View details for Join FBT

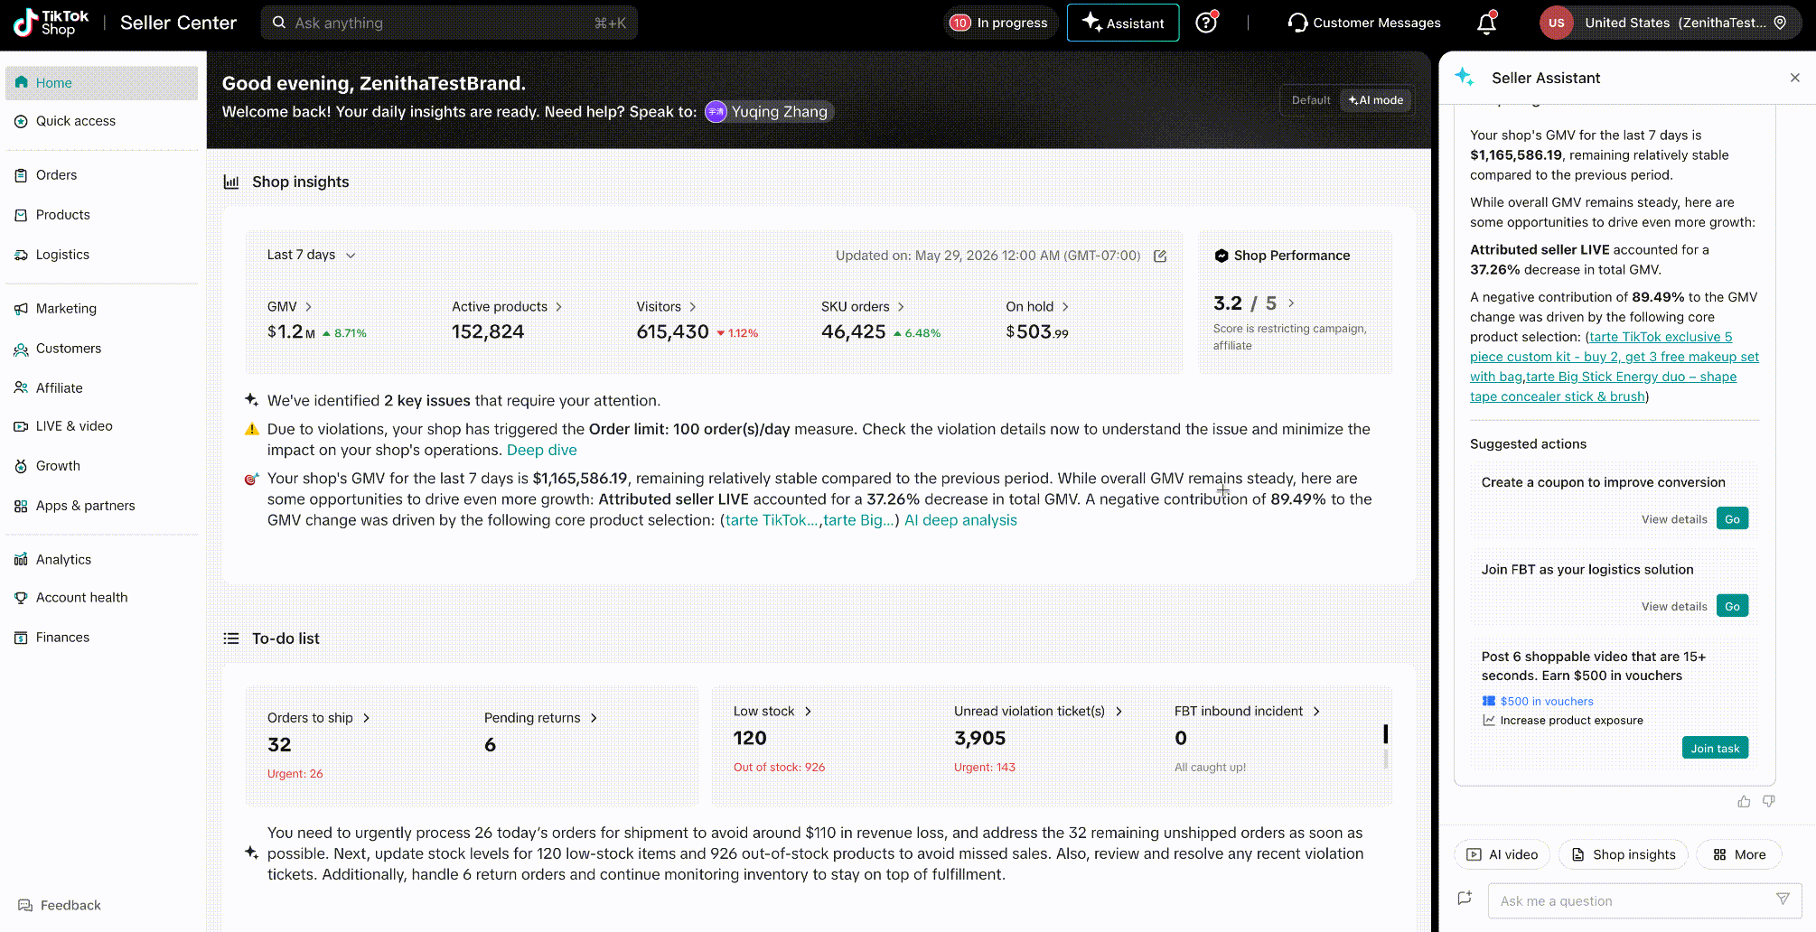1674,607
